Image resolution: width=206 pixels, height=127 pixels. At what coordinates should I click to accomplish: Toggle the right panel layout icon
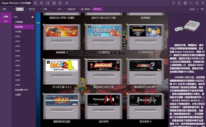tap(48, 3)
